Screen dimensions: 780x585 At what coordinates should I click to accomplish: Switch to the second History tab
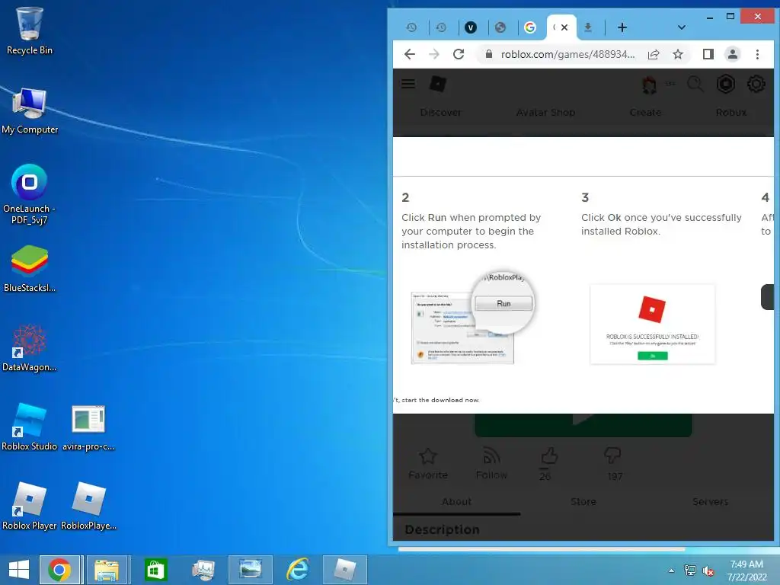coord(441,27)
